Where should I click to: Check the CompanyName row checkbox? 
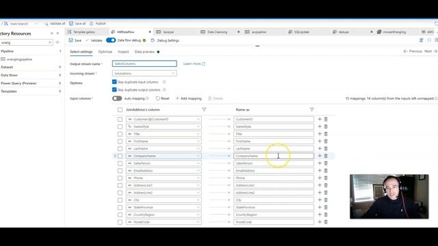pyautogui.click(x=120, y=156)
